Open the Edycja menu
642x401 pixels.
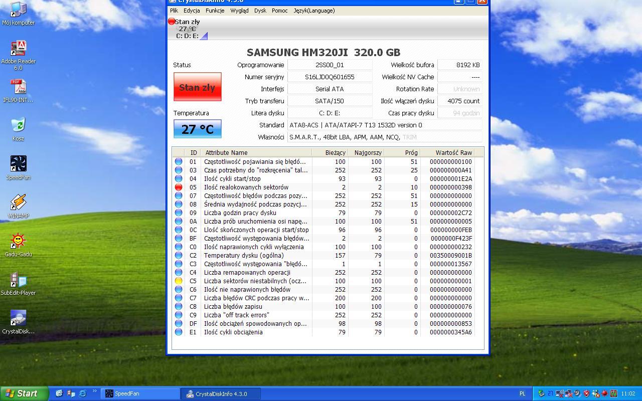(x=192, y=11)
